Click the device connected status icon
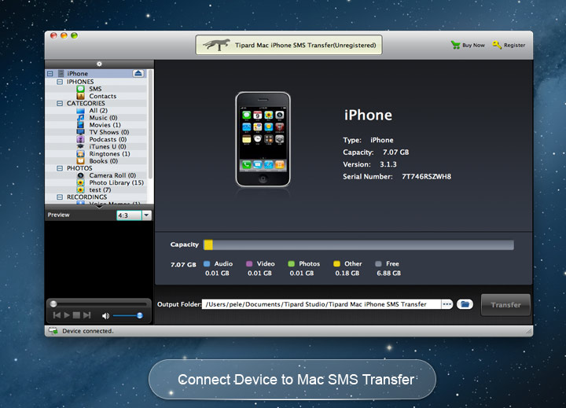The image size is (566, 408). [53, 331]
